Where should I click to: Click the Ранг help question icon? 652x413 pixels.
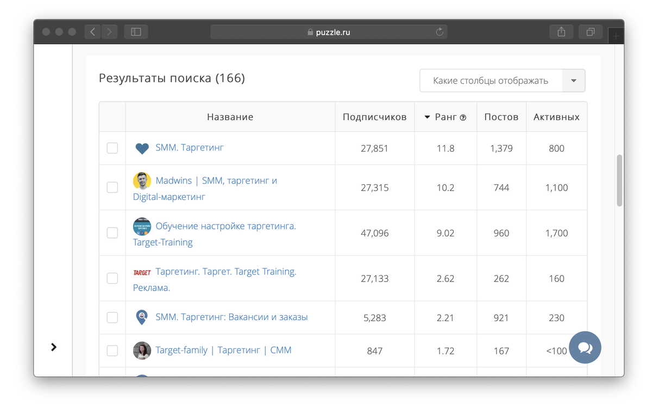coord(463,117)
